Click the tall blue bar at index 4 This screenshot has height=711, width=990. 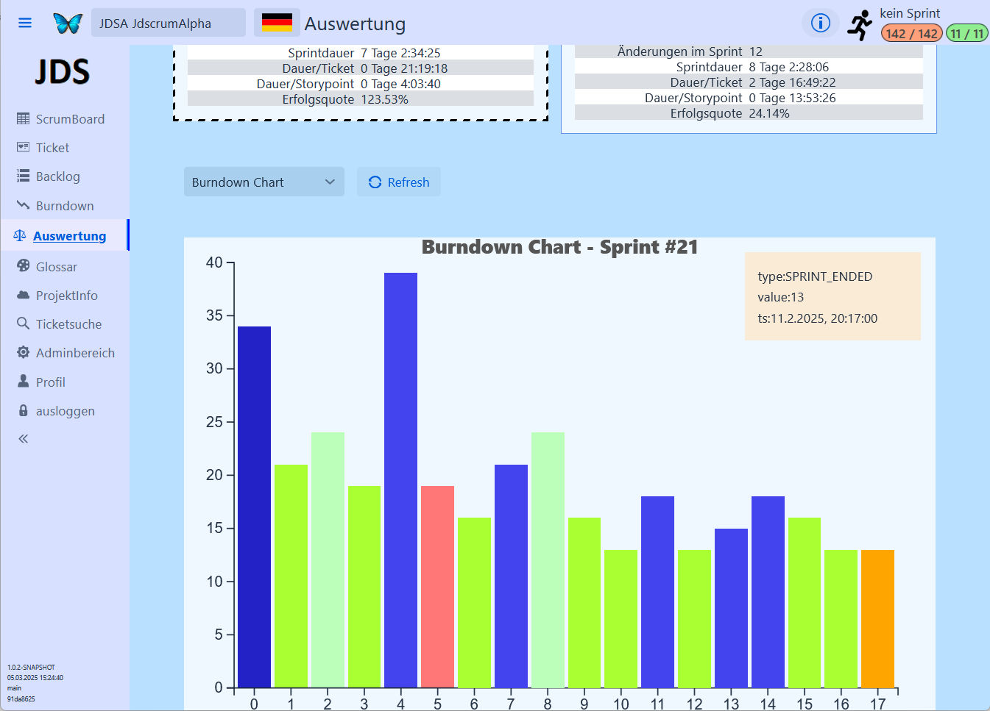(x=400, y=480)
